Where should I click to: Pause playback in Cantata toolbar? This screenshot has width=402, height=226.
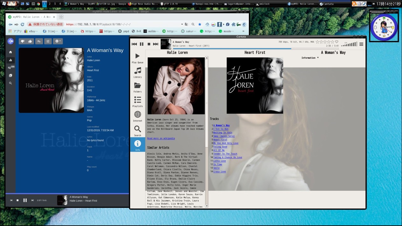pyautogui.click(x=142, y=44)
